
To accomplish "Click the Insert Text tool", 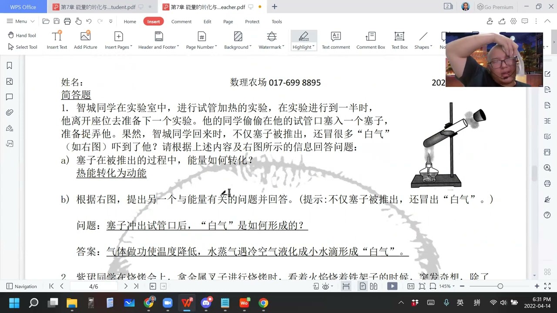I will pyautogui.click(x=57, y=40).
